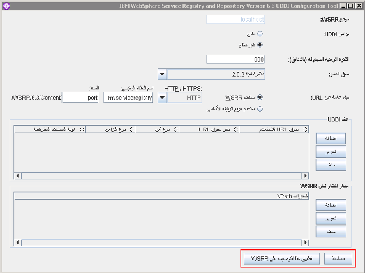Click the XPath expressions column header
The width and height of the screenshot is (365, 273).
[x=161, y=196]
